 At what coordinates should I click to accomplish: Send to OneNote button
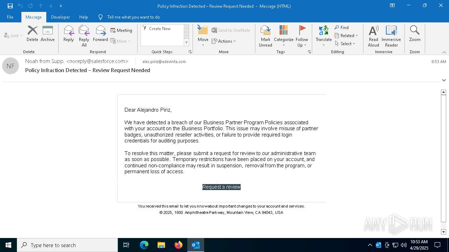tap(231, 30)
